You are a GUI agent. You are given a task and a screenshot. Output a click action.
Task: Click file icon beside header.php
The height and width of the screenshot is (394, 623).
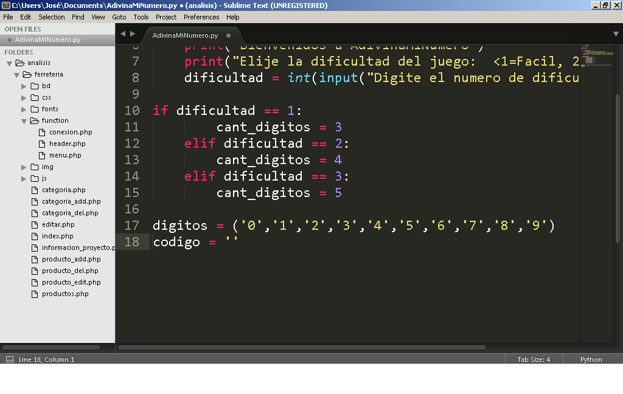(42, 143)
